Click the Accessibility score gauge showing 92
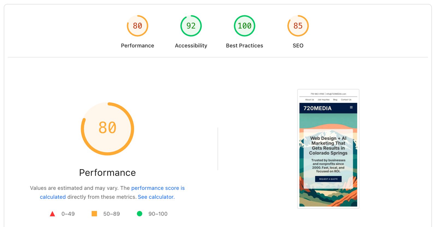This screenshot has width=437, height=227. 191,26
